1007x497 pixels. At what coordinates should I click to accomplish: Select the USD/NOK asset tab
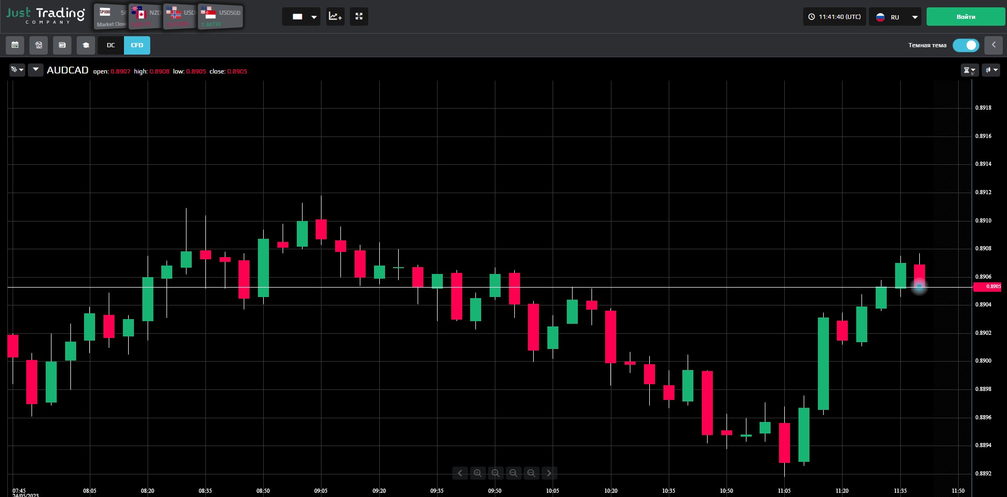pos(180,17)
